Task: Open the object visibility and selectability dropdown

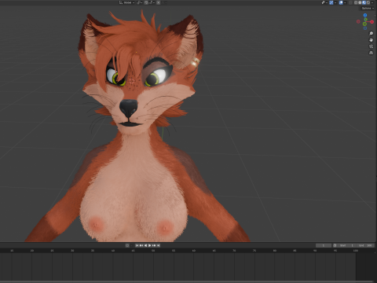Action: point(324,2)
